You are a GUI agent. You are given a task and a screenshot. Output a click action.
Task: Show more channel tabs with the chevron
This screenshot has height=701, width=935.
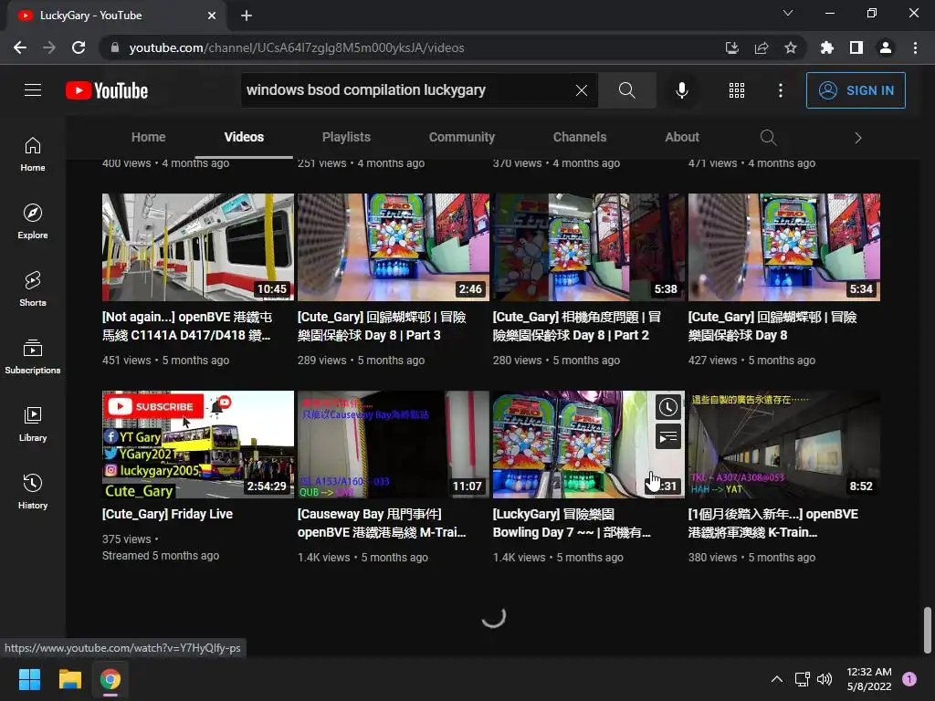[858, 138]
